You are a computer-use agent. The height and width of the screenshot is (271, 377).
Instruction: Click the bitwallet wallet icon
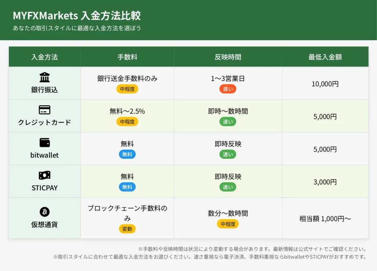[45, 143]
